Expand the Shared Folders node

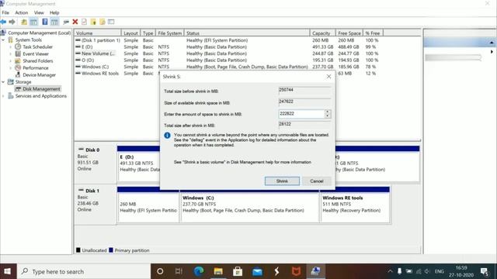(x=10, y=60)
